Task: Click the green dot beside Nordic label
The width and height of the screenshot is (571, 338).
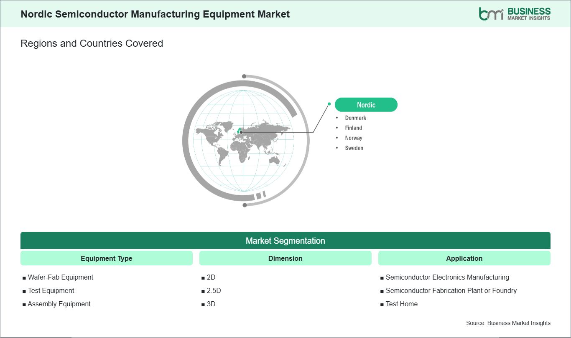Action: click(329, 104)
